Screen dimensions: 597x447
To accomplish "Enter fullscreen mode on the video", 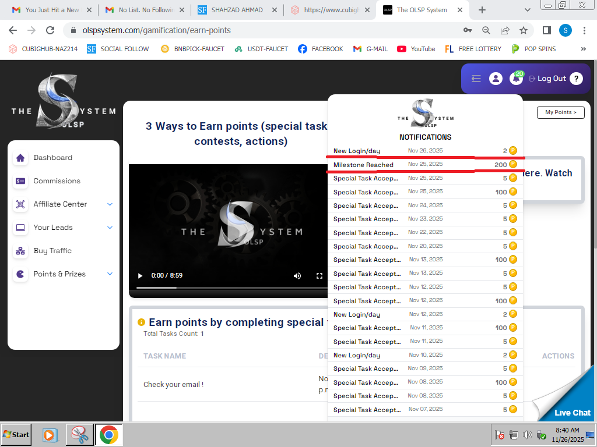I will (319, 275).
